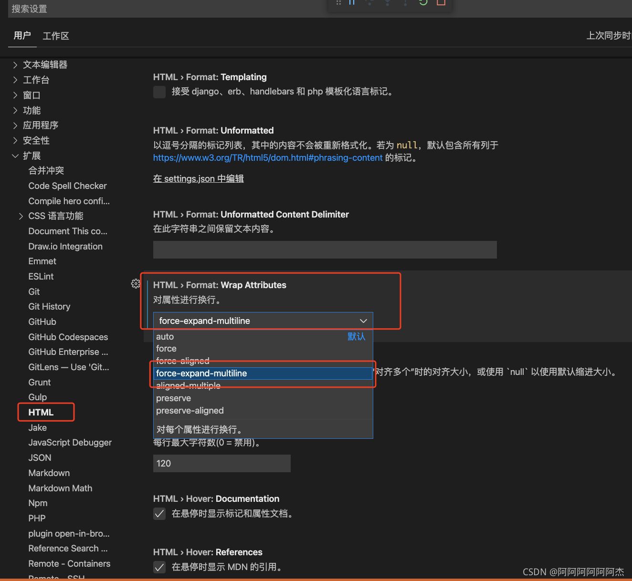
Task: Select the highlighted force-expand-multiline option
Action: (263, 373)
